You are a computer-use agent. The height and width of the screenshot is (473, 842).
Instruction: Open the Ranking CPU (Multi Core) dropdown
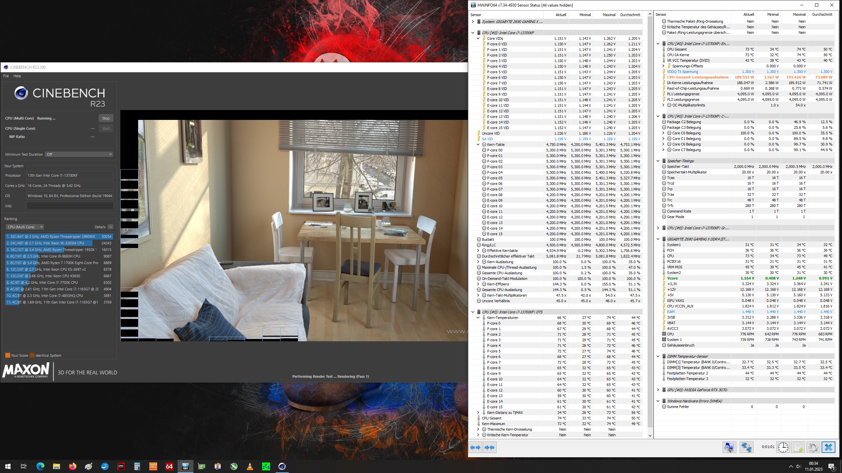pyautogui.click(x=25, y=227)
